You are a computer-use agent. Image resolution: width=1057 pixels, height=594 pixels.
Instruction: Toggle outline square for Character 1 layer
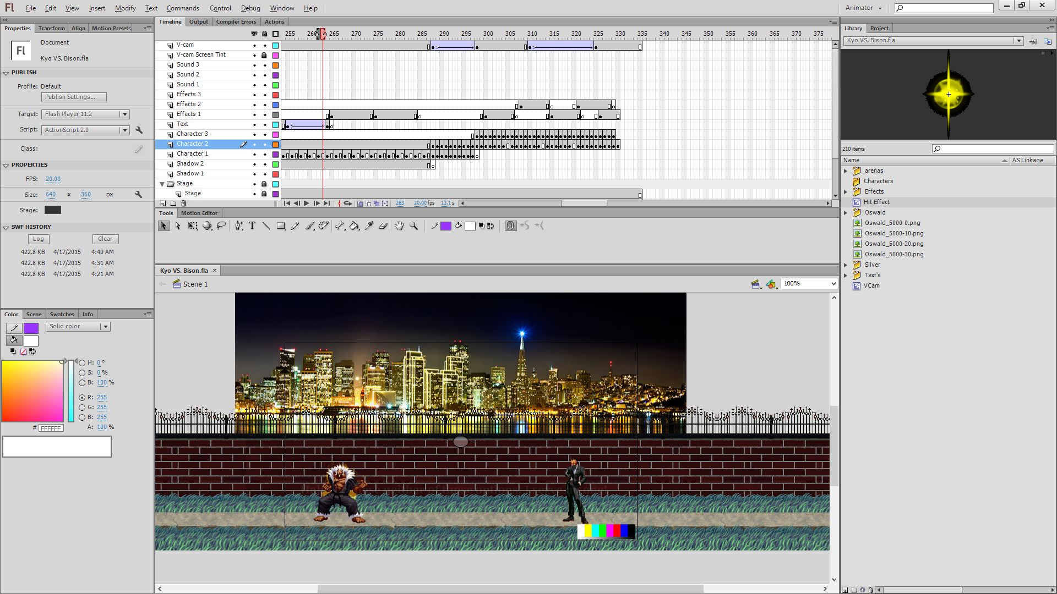(x=276, y=155)
